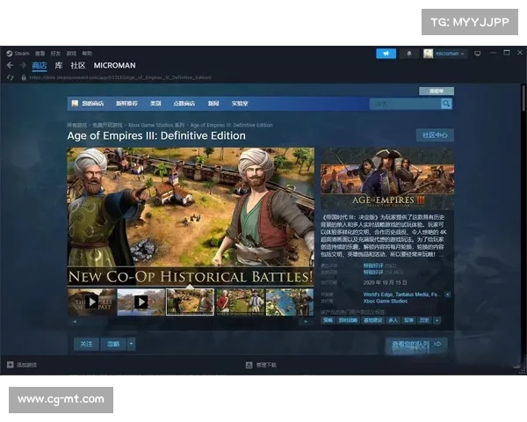Click Xbox Game Studios 系列 breadcrumb

[156, 125]
